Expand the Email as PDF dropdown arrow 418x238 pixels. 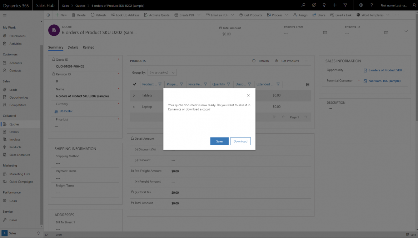click(233, 15)
